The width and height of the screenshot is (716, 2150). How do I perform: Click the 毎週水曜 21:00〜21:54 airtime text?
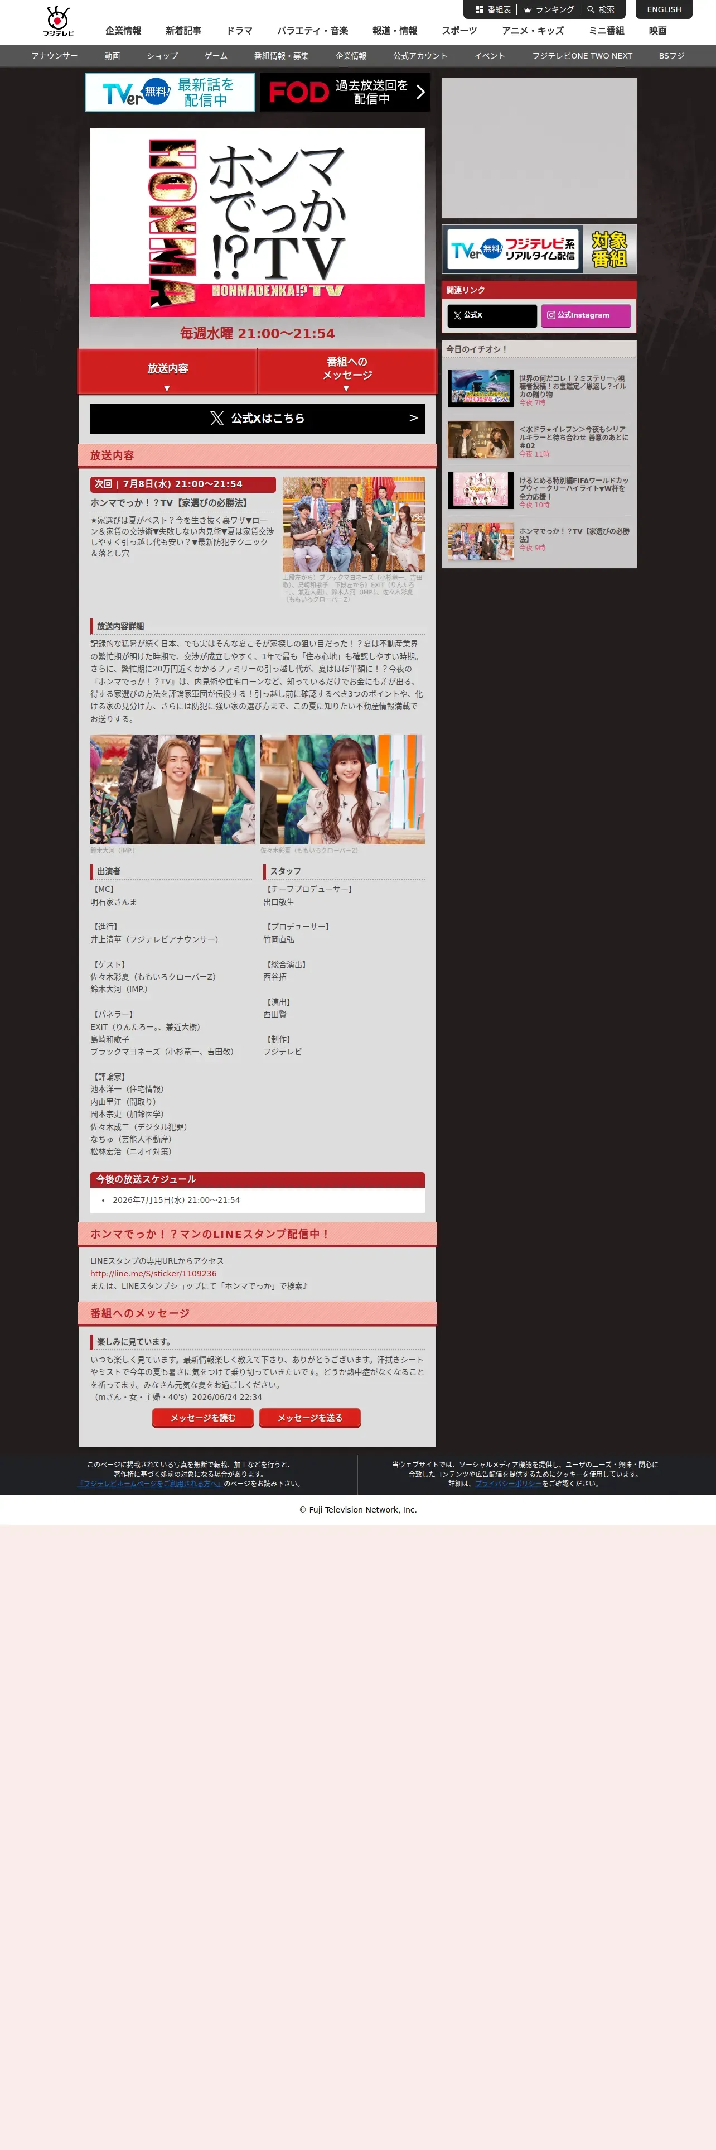(258, 333)
